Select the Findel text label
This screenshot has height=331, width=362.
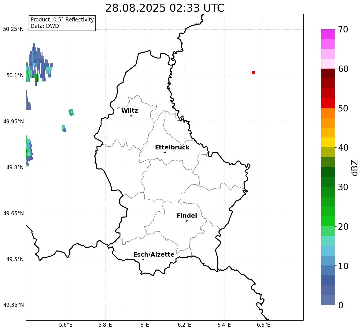click(x=187, y=216)
